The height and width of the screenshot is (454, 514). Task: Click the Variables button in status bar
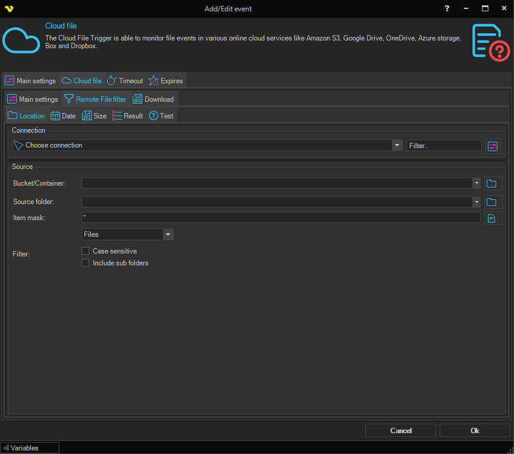point(30,448)
